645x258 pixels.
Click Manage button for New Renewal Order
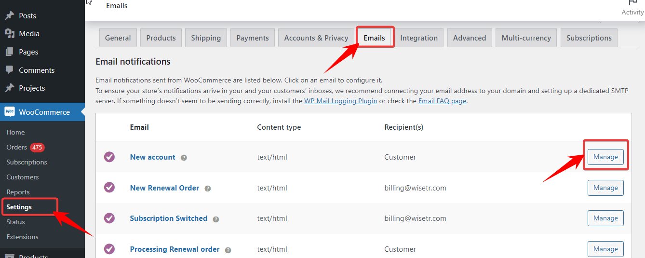click(605, 188)
